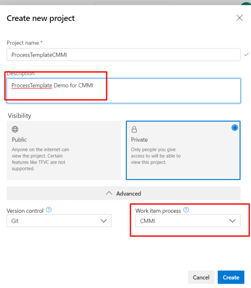The width and height of the screenshot is (251, 288).
Task: Open the Version control dropdown showing Git
Action: coord(59,221)
